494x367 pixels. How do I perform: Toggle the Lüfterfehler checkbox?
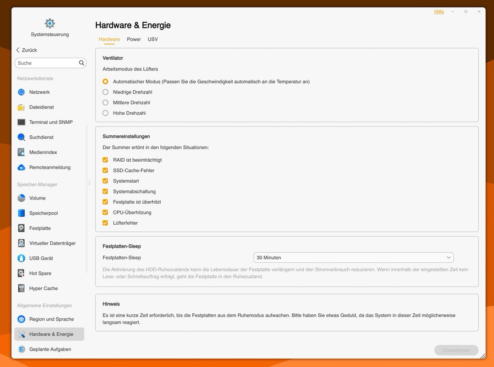(x=105, y=223)
